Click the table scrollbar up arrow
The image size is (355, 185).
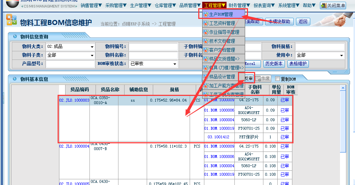coord(343,87)
